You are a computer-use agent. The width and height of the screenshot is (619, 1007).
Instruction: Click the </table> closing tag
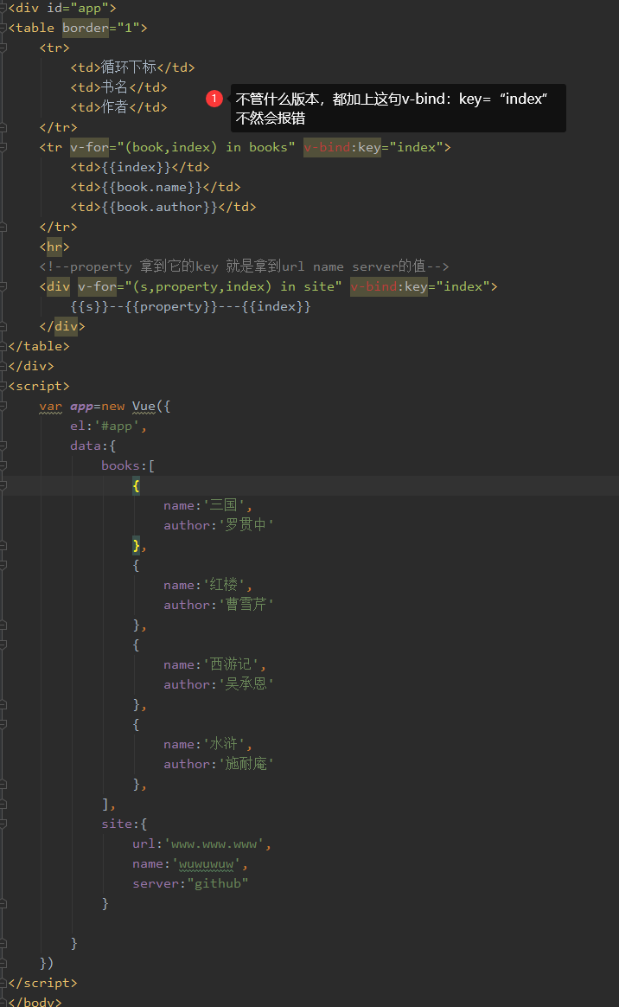39,346
